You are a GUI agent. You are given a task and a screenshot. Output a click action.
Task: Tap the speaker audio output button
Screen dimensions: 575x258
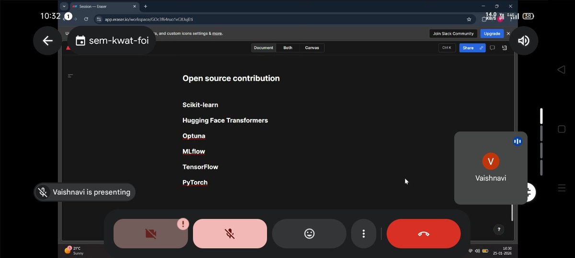point(524,41)
